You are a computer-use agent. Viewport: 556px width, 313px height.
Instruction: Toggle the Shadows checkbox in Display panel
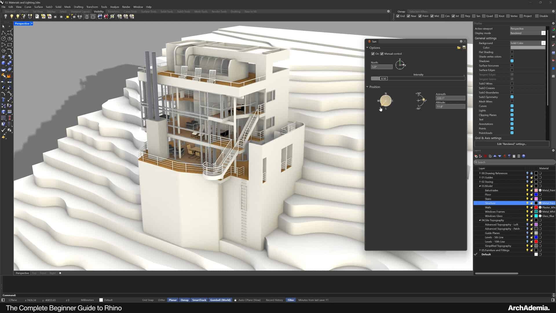[x=512, y=61]
